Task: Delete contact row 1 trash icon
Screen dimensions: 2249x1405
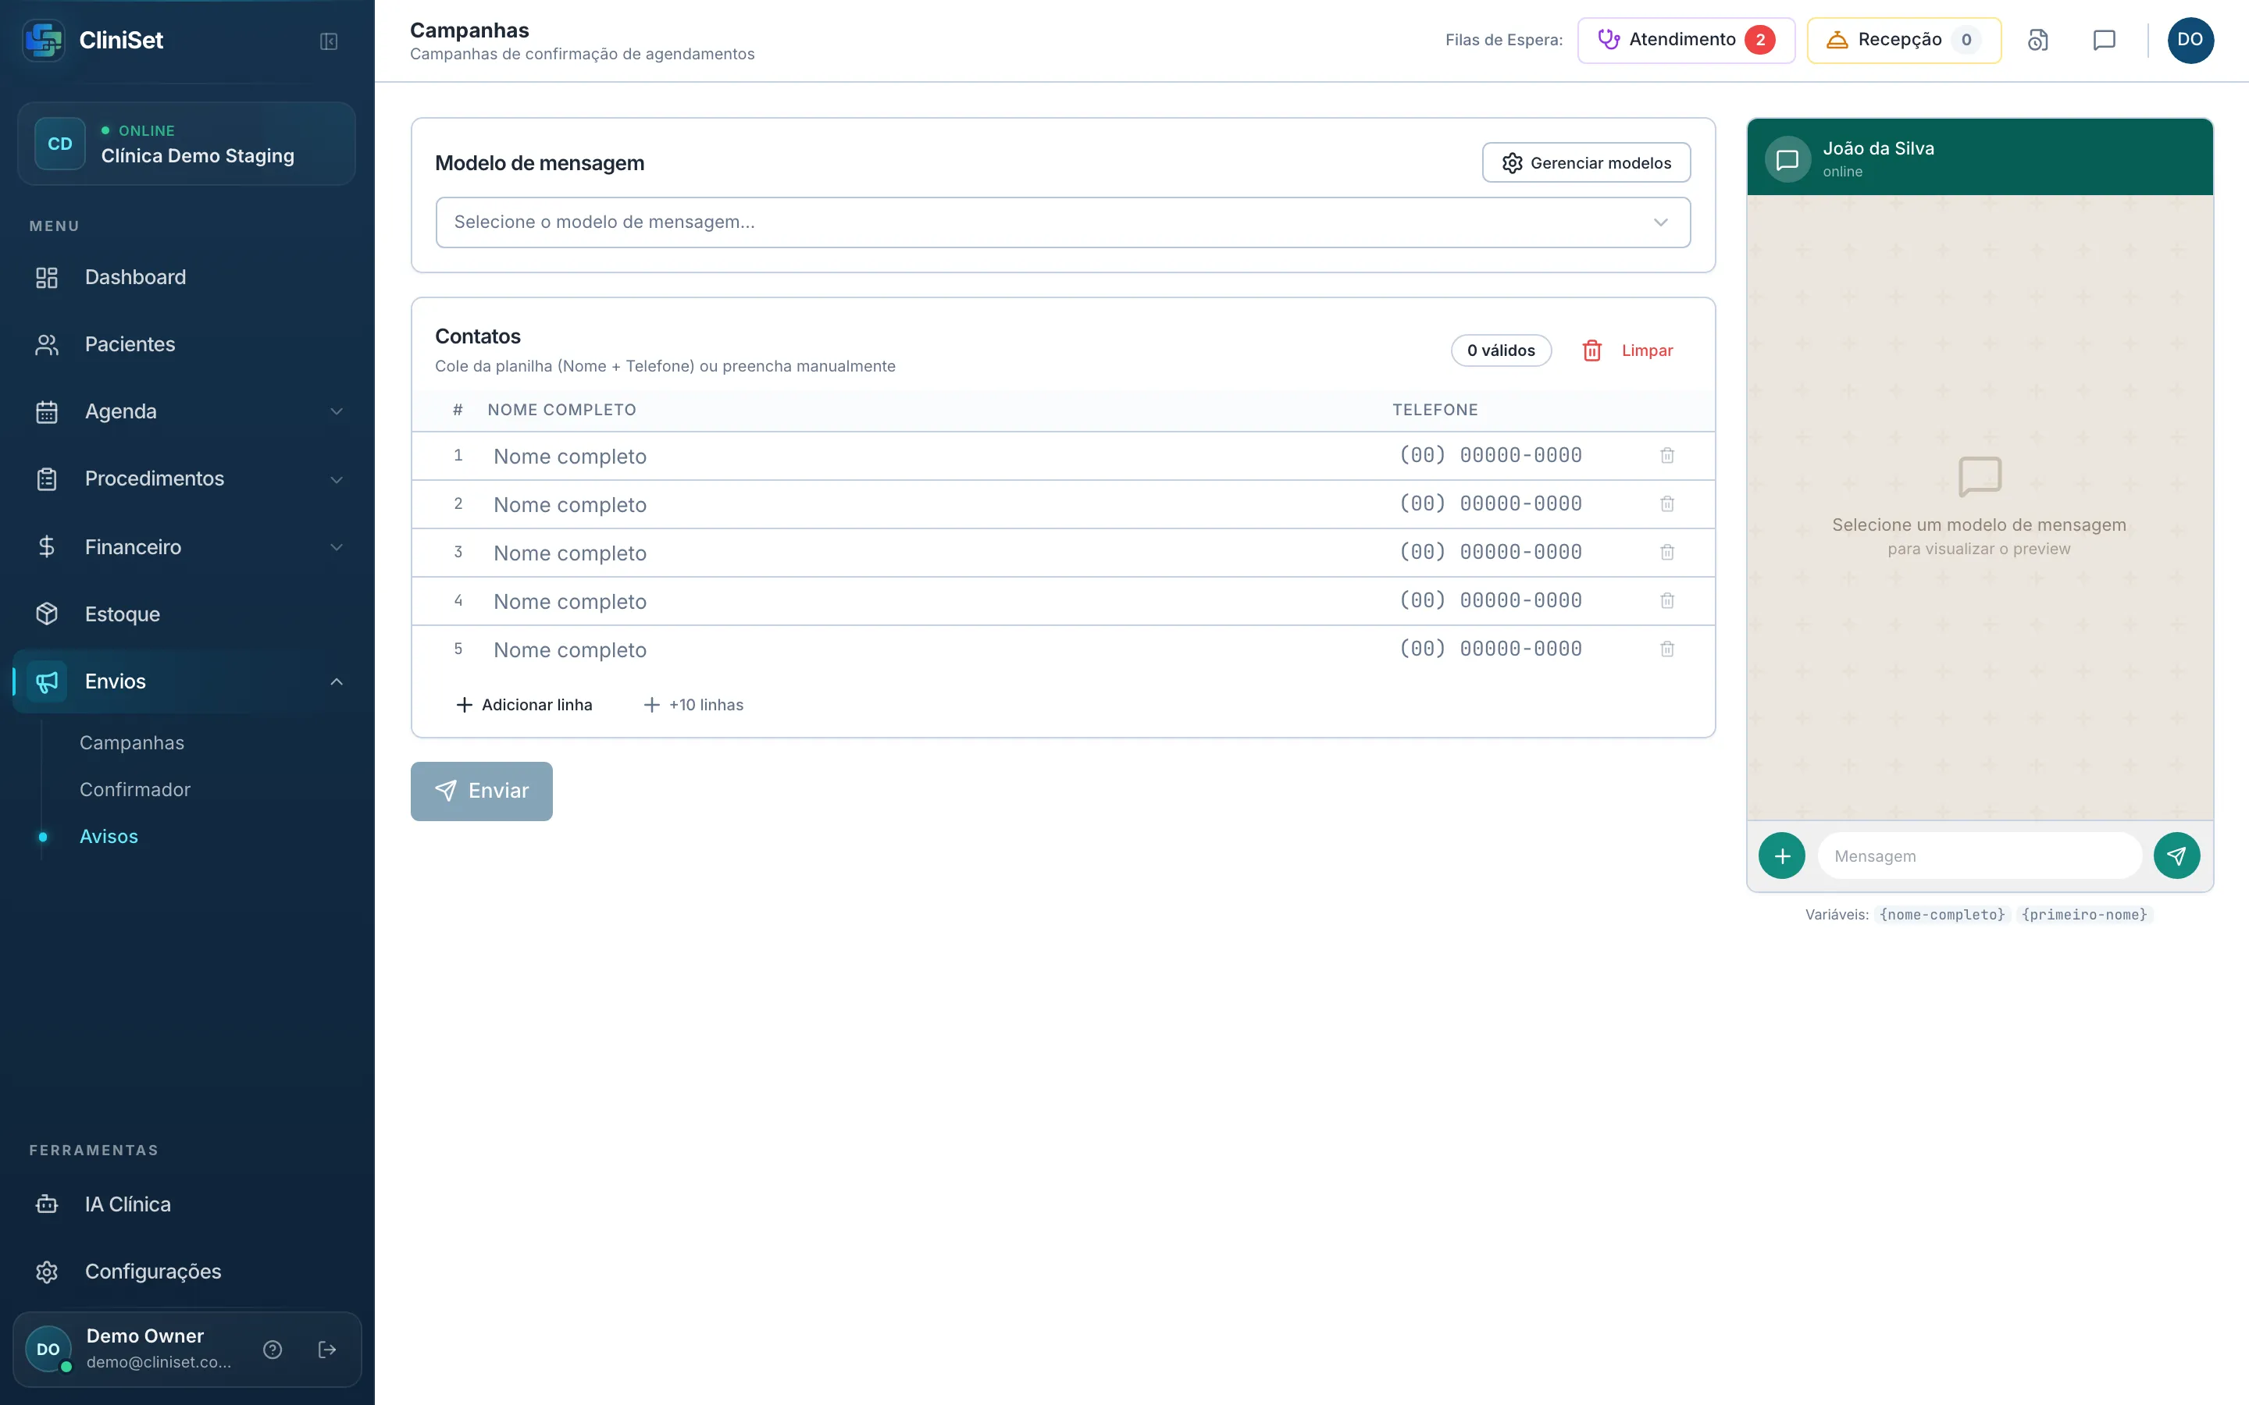Action: 1667,455
